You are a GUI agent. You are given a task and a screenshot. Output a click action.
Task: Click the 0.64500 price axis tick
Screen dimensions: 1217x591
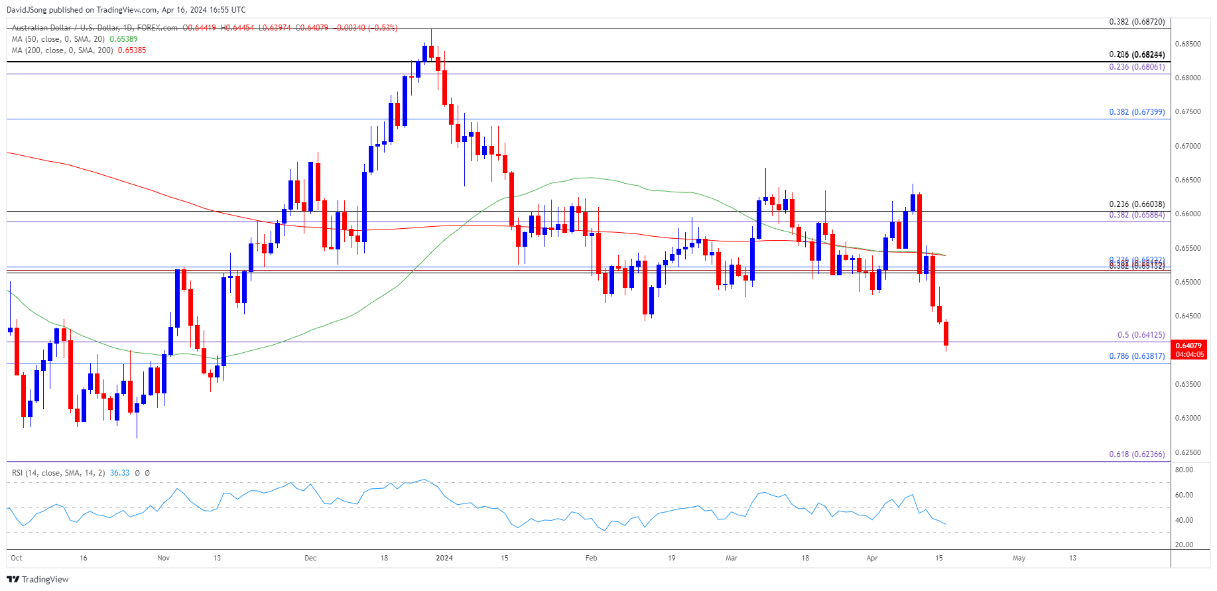click(1188, 316)
